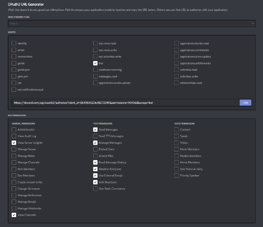Check Manage Emojis permission
263x227 pixels.
[14, 202]
